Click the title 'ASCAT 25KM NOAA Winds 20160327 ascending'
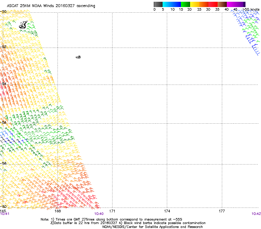Screen dimensions: 261x229 pyautogui.click(x=51, y=6)
